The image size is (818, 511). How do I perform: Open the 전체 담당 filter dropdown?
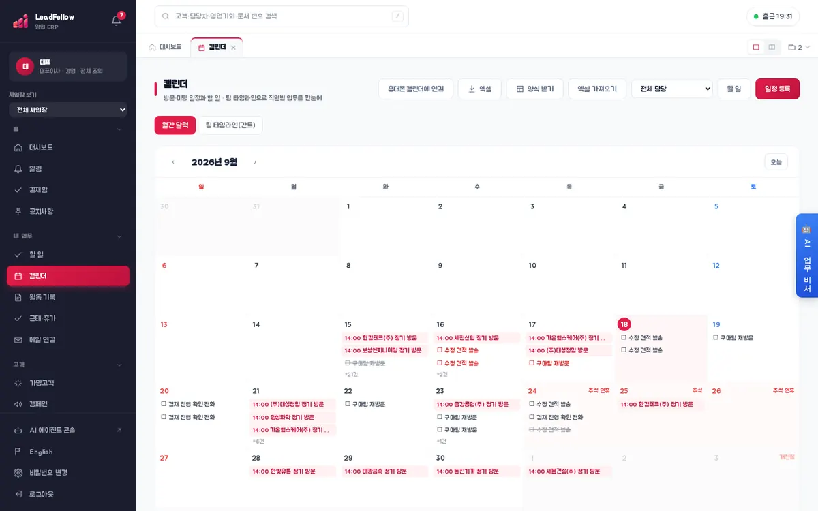(x=672, y=89)
